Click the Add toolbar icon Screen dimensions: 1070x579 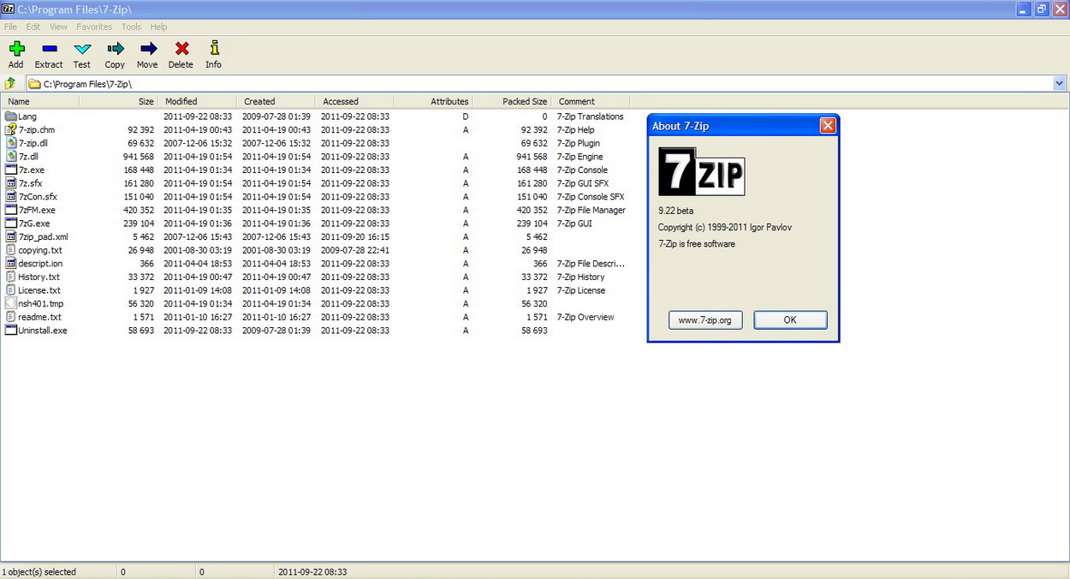16,50
